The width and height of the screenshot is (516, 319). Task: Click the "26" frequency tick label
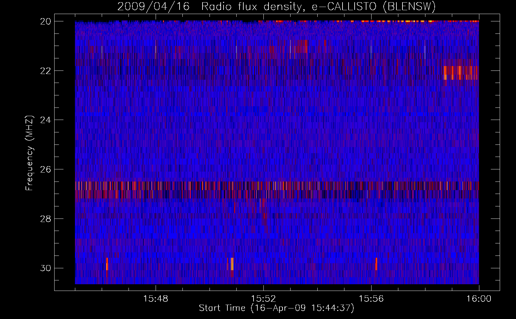point(46,169)
